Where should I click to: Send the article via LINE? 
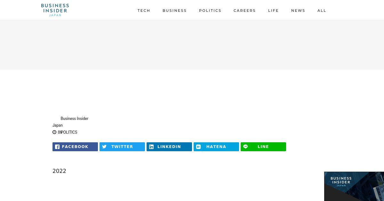(263, 147)
